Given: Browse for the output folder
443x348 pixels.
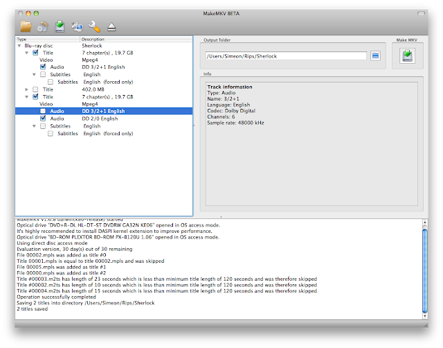Looking at the screenshot, I should point(375,55).
